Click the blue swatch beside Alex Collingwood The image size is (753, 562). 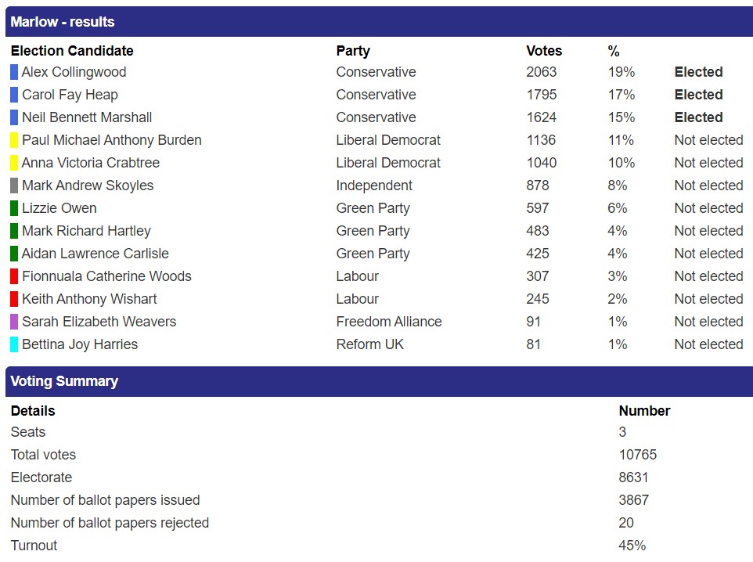click(14, 72)
